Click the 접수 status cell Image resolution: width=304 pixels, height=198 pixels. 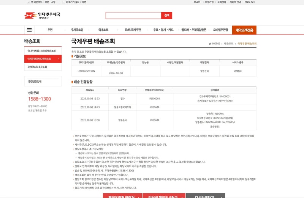click(122, 99)
